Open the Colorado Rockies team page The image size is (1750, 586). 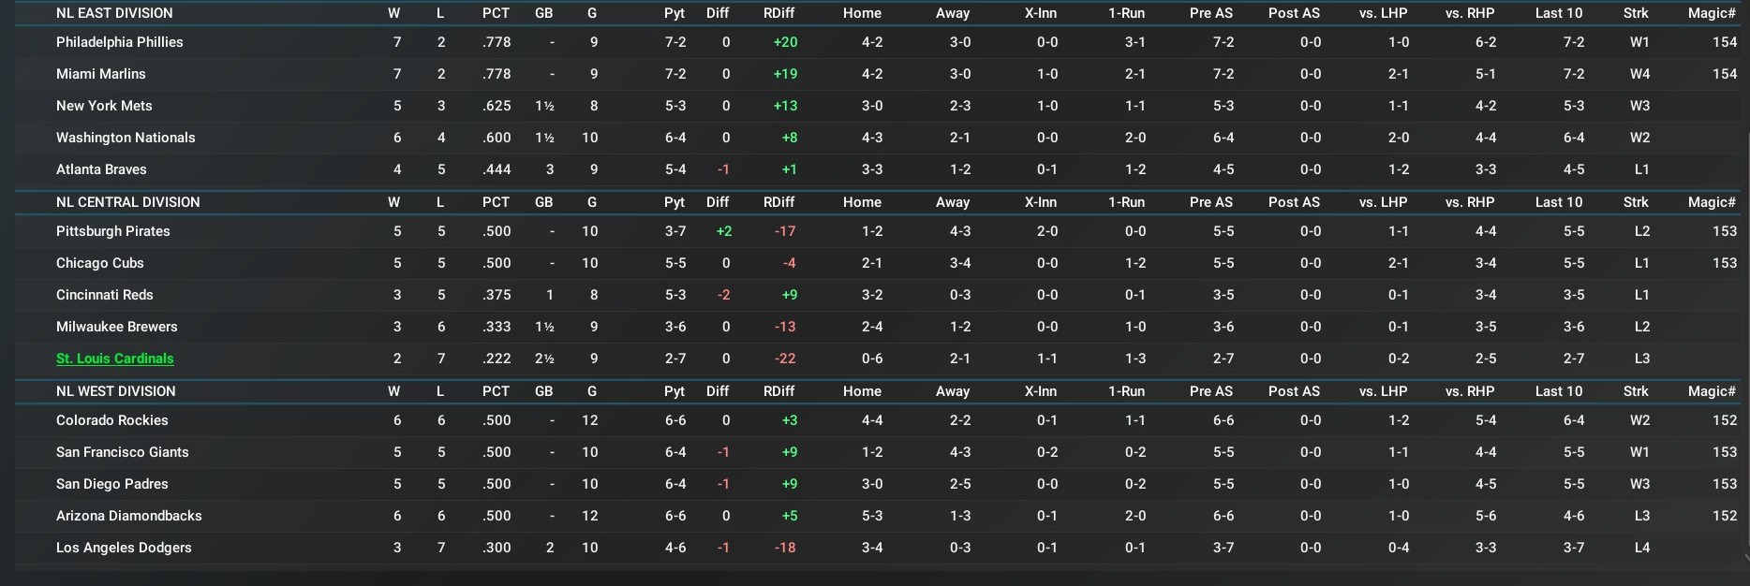point(111,420)
